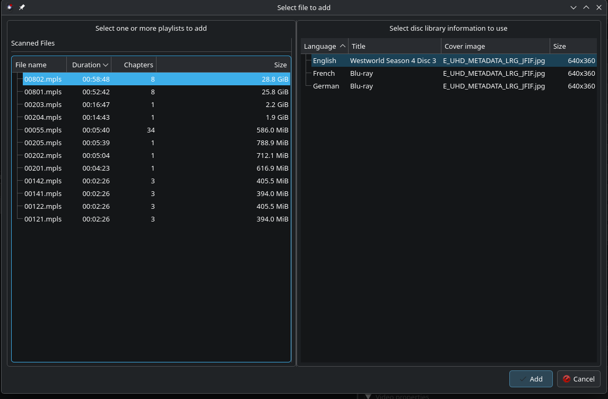This screenshot has width=608, height=399.
Task: Select German disc library entry
Action: [326, 86]
